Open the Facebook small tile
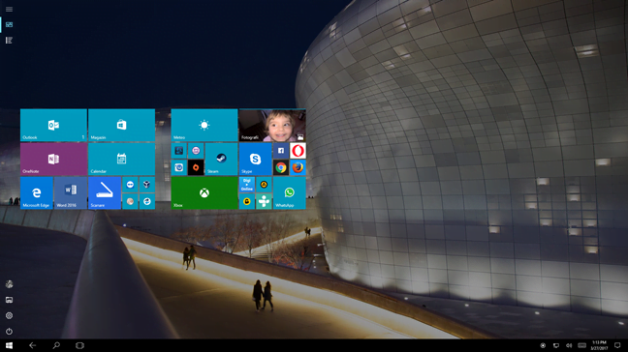Viewport: 628px width, 352px height. [281, 151]
